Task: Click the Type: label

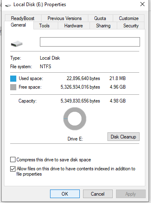Action: click(x=16, y=58)
